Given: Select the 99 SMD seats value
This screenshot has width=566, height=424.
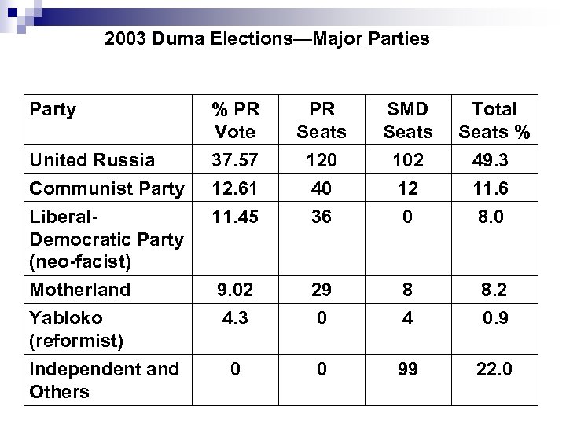Looking at the screenshot, I should click(x=406, y=368).
